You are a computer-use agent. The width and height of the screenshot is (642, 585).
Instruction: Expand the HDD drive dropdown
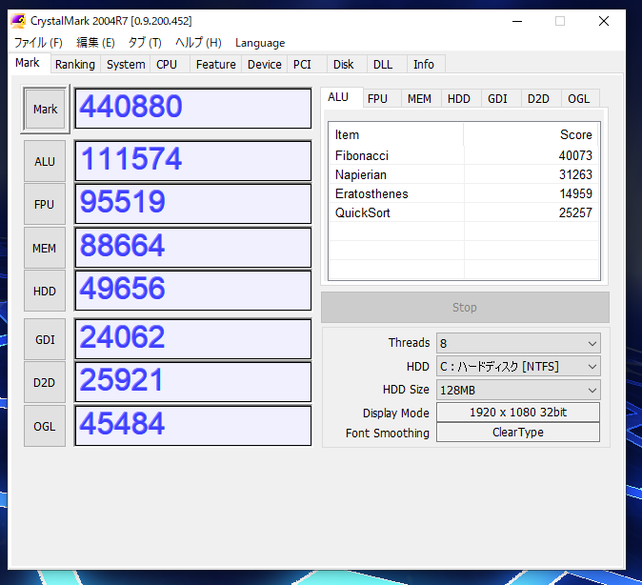click(518, 367)
